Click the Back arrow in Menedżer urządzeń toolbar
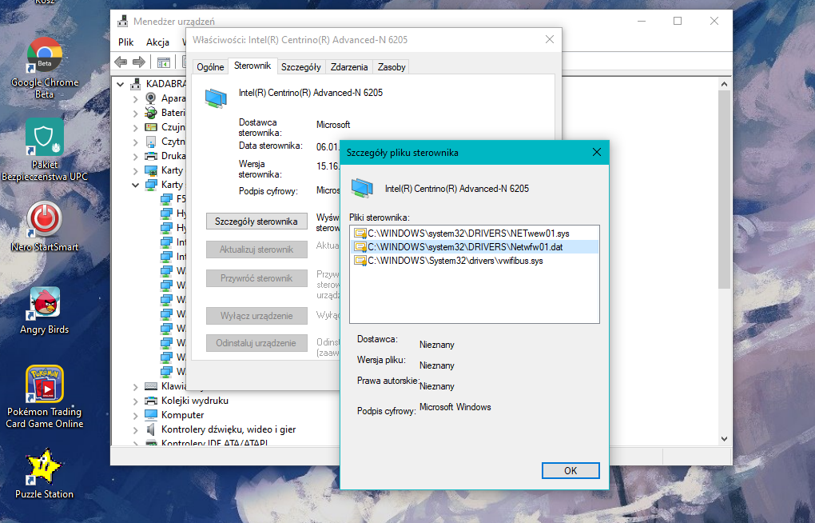The image size is (815, 523). (x=121, y=62)
